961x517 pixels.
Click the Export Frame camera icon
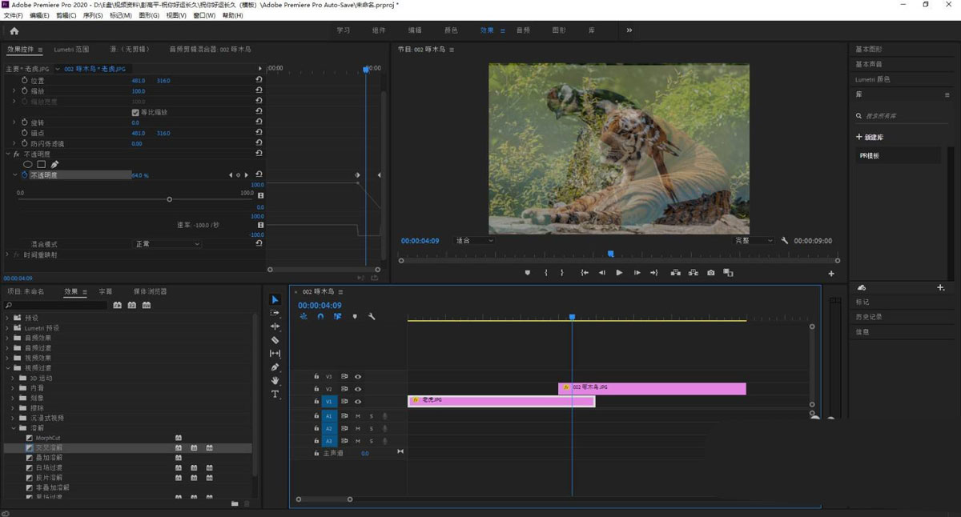pos(710,273)
